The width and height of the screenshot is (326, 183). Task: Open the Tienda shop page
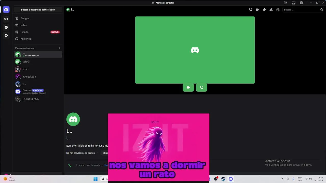(x=38, y=32)
